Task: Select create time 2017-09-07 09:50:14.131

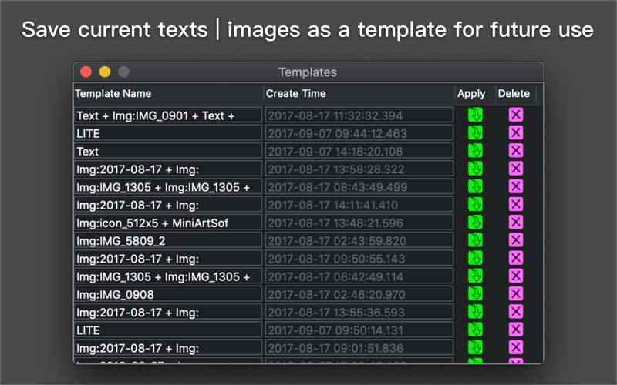Action: [x=359, y=330]
